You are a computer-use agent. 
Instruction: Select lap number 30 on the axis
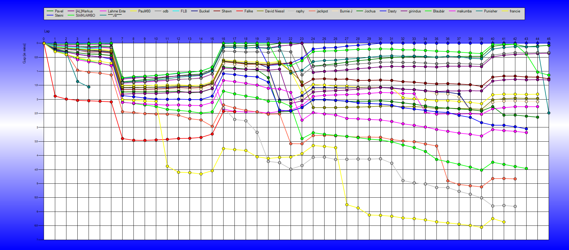[380, 39]
